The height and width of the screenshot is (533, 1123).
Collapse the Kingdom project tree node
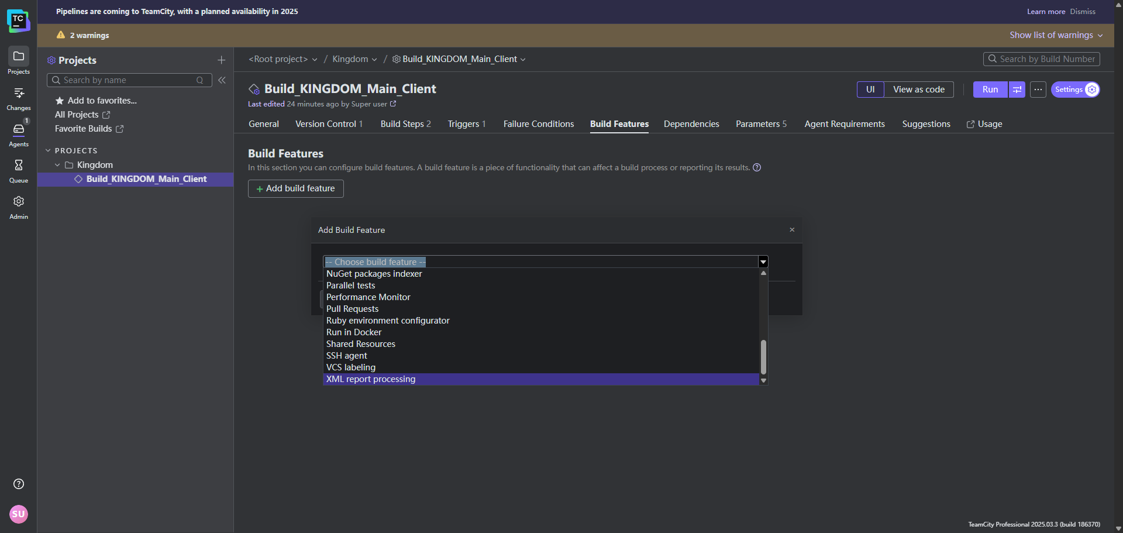tap(57, 165)
